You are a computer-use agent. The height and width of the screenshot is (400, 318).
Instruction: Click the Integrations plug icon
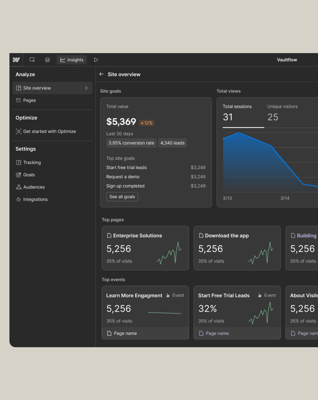tap(19, 199)
